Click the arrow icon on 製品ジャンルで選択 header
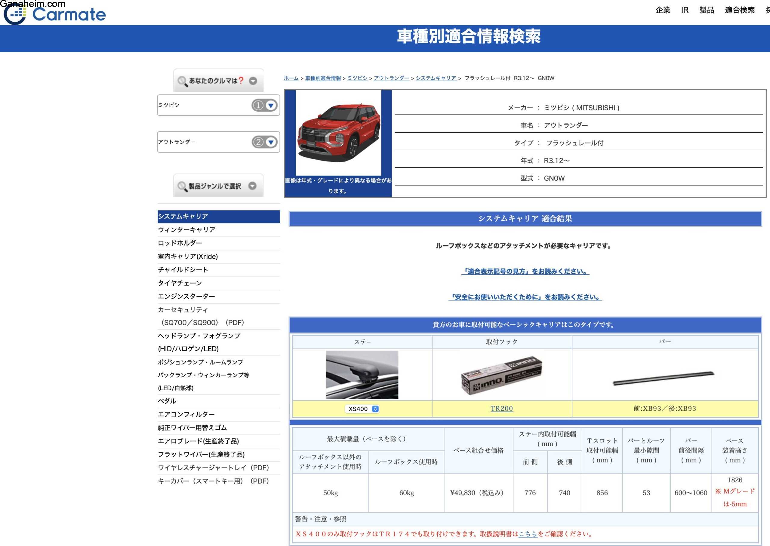770x546 pixels. click(x=252, y=186)
